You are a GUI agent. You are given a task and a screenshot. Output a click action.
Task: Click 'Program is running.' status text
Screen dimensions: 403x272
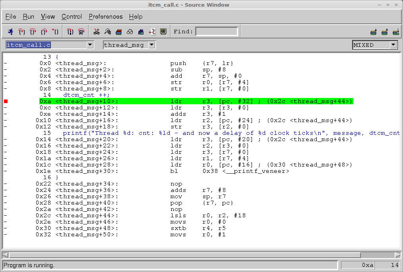29,265
